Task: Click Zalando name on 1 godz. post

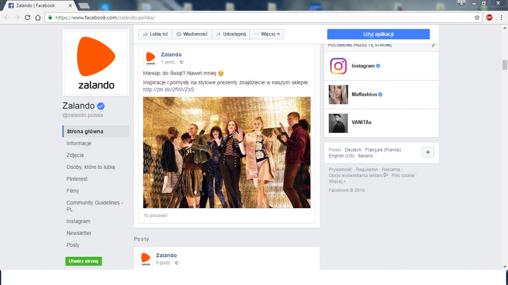Action: click(171, 54)
